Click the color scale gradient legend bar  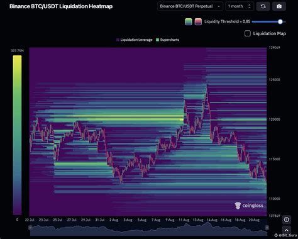[x=17, y=135]
